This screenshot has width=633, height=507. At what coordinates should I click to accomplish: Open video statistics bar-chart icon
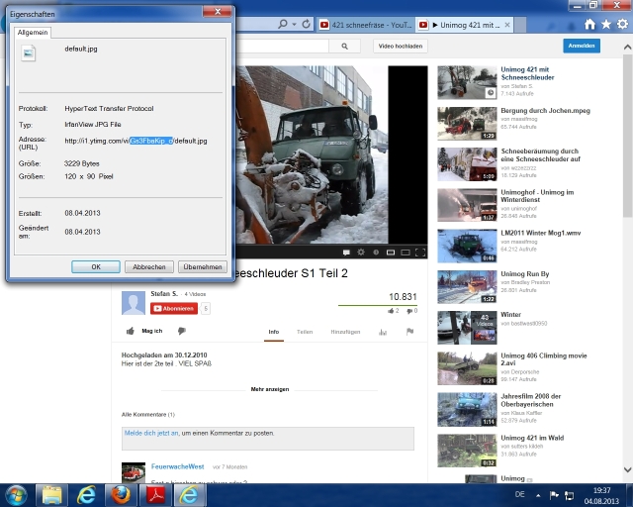[383, 332]
